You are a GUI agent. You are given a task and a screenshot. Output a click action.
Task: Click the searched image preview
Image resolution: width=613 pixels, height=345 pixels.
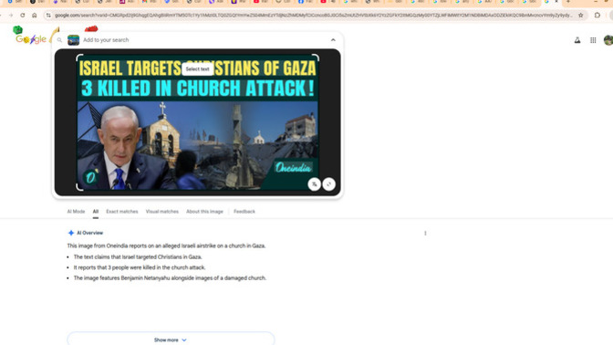197,122
